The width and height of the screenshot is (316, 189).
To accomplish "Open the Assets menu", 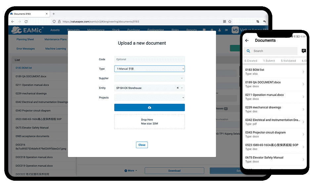I will [55, 30].
